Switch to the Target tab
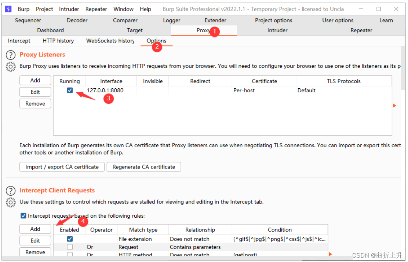Screen dimensions: 408x262 pos(135,30)
